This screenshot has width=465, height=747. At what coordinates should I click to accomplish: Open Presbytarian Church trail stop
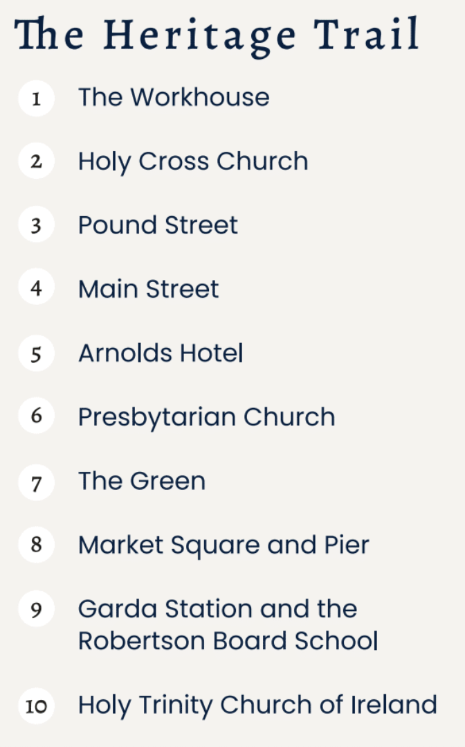coord(206,417)
